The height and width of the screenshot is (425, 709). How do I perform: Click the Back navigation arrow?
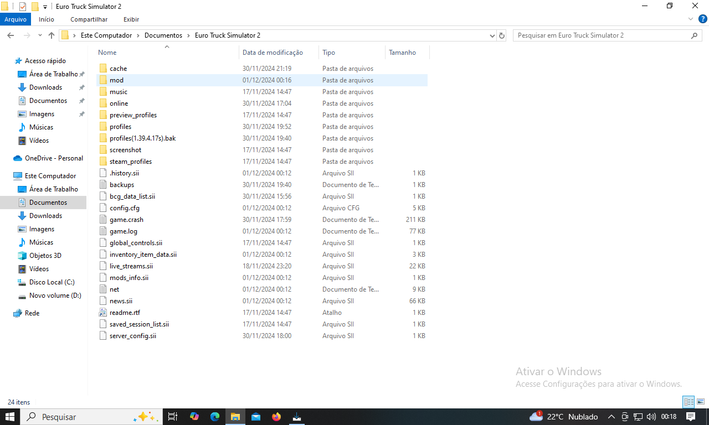[11, 35]
